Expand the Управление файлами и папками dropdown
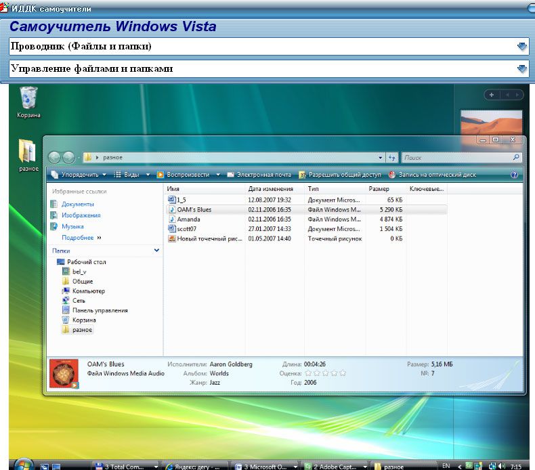The height and width of the screenshot is (470, 535). click(521, 69)
